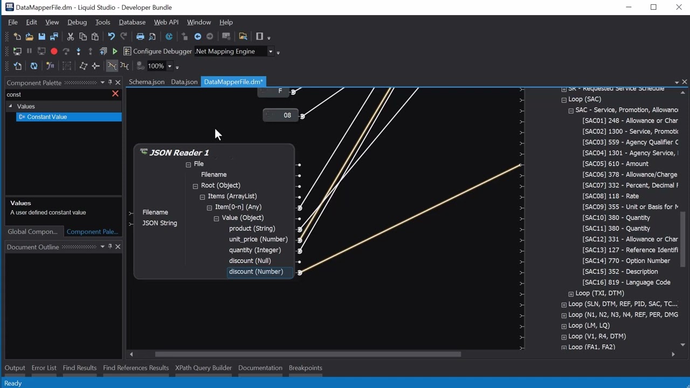The height and width of the screenshot is (388, 690).
Task: Collapse the Root (Object) node
Action: tap(195, 186)
